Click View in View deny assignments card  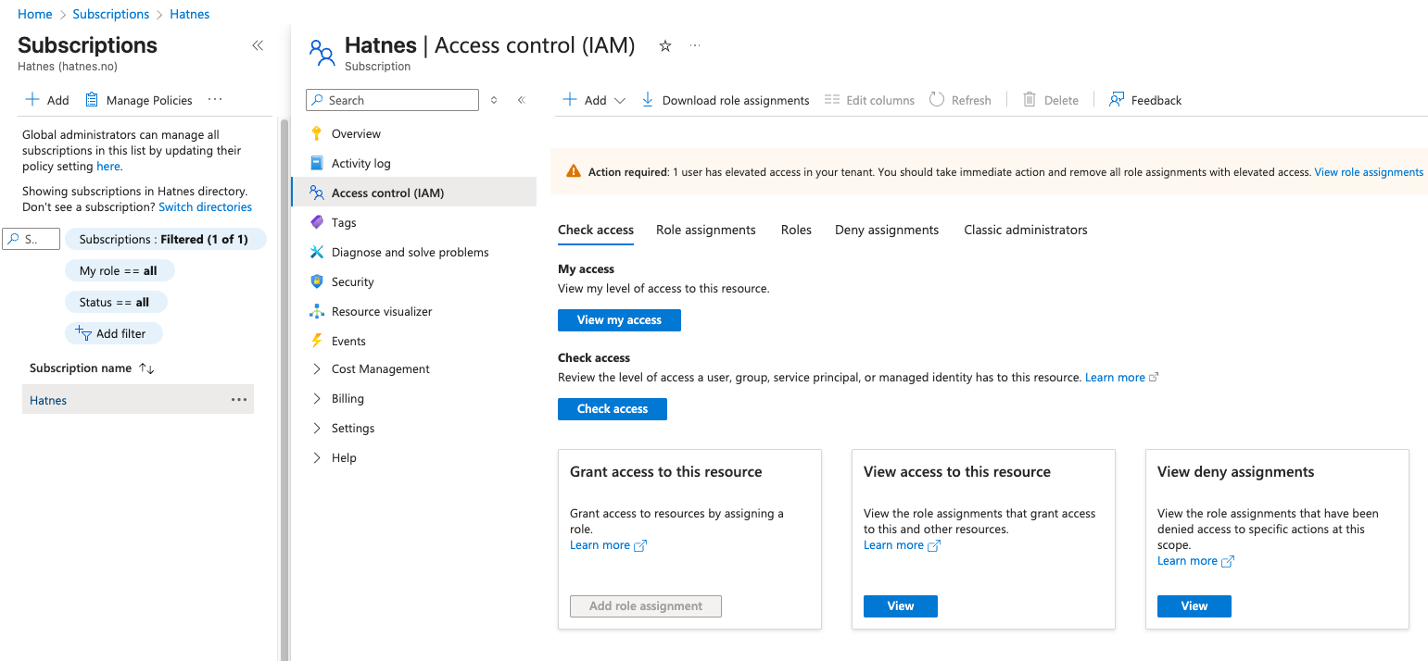pos(1194,606)
